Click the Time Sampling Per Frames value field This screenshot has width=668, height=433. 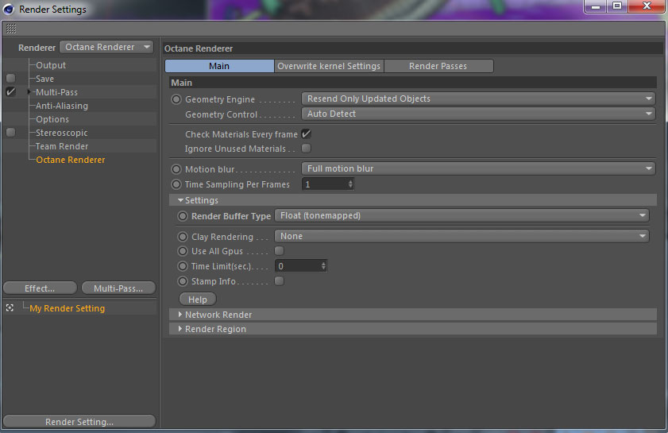(x=324, y=184)
